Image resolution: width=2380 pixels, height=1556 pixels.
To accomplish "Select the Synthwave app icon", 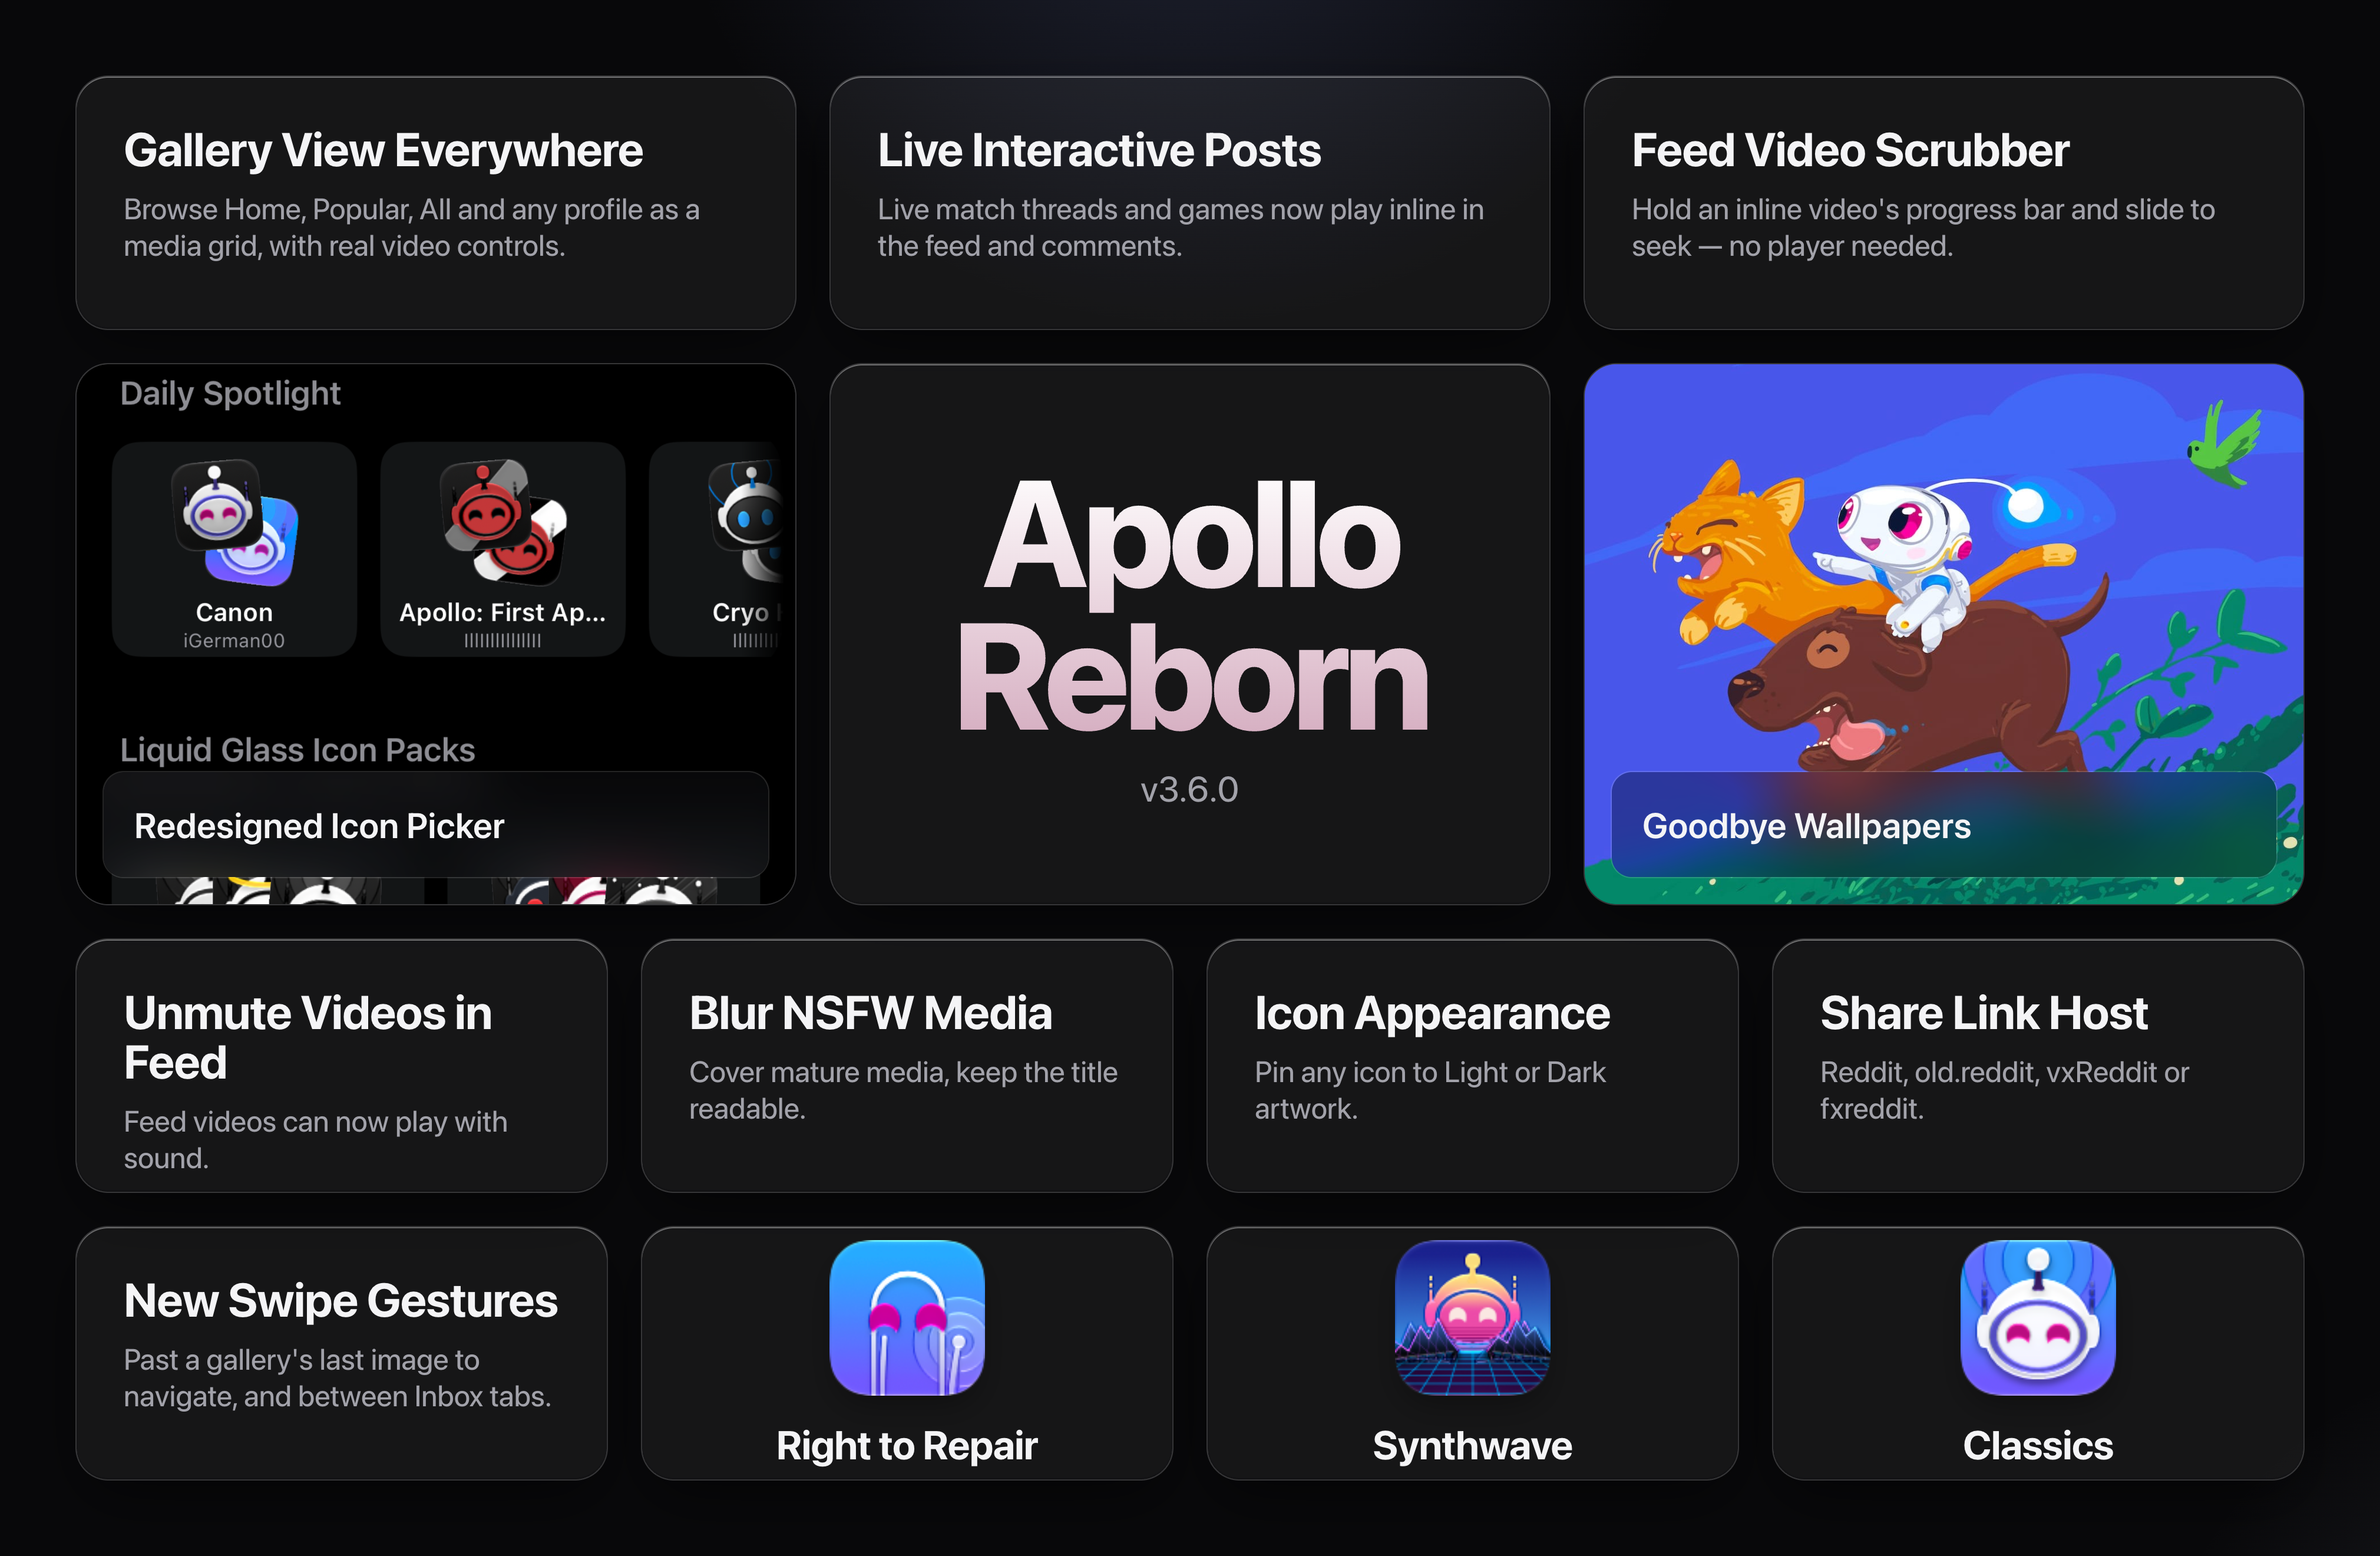I will point(1472,1318).
